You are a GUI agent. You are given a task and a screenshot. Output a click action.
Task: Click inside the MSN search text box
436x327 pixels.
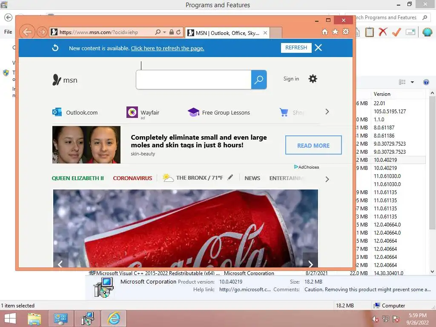[194, 80]
